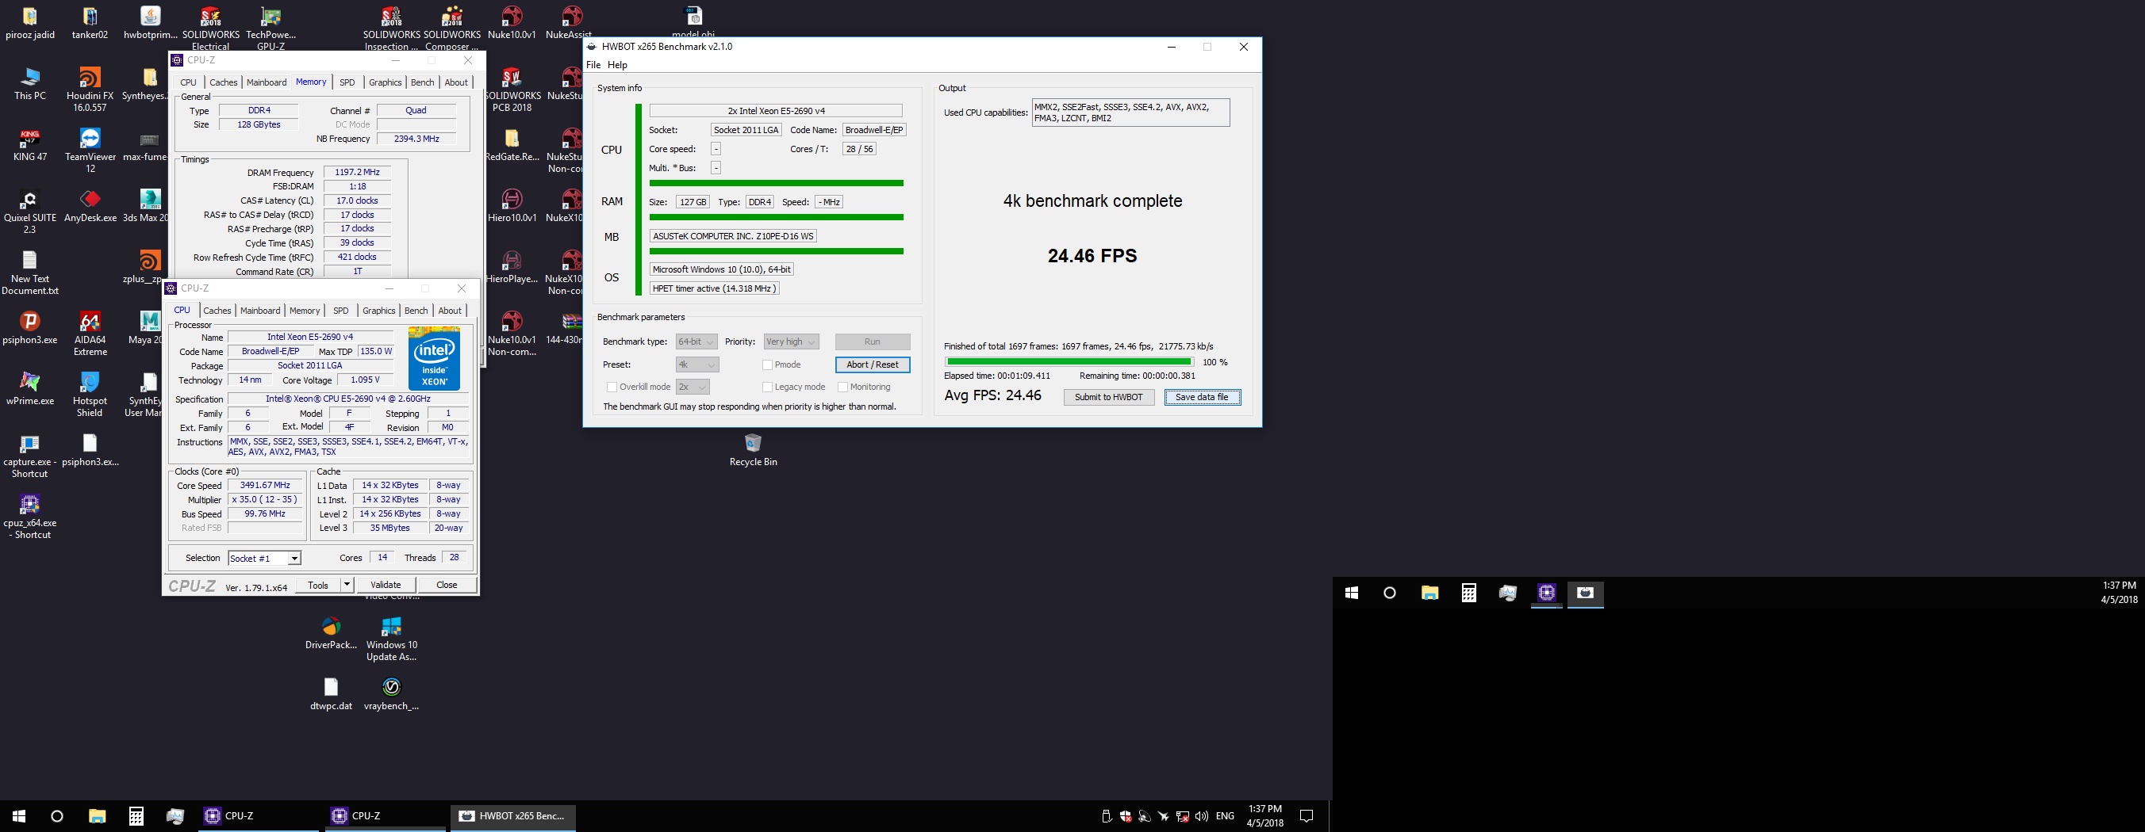Click the volume icon in the system tray
Viewport: 2145px width, 832px height.
(x=1202, y=816)
